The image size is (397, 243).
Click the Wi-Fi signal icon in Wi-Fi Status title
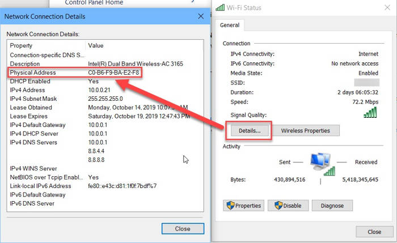click(x=220, y=7)
